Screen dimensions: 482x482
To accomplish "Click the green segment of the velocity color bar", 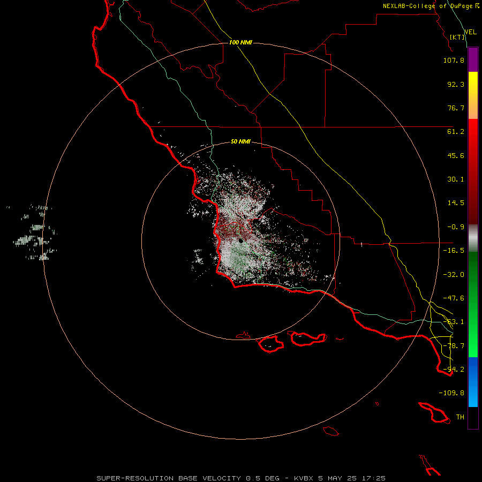I will click(473, 304).
